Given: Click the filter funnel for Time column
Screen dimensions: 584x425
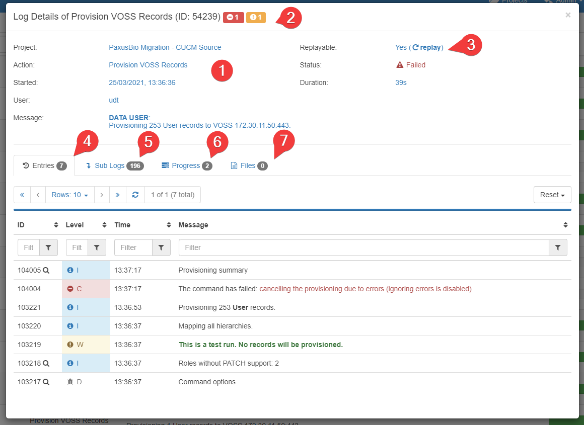Looking at the screenshot, I should click(161, 247).
